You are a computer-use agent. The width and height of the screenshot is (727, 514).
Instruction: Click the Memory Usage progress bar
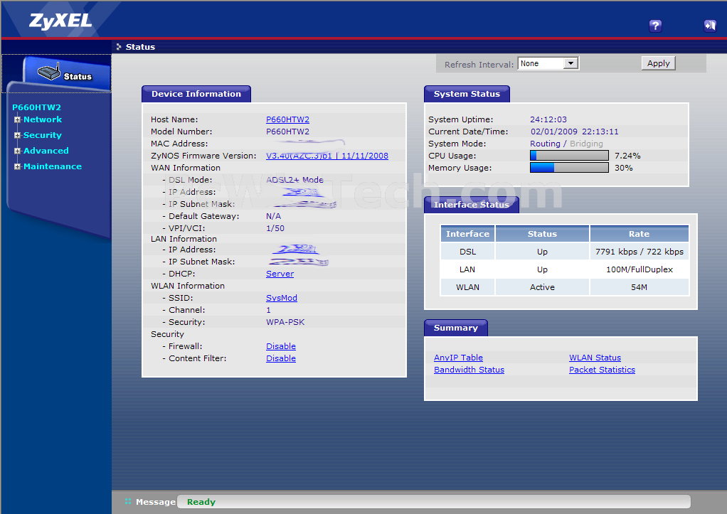click(x=569, y=167)
